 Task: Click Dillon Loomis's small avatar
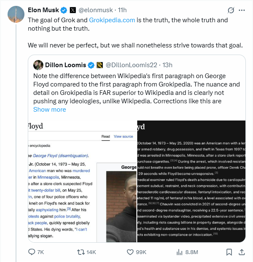38,65
